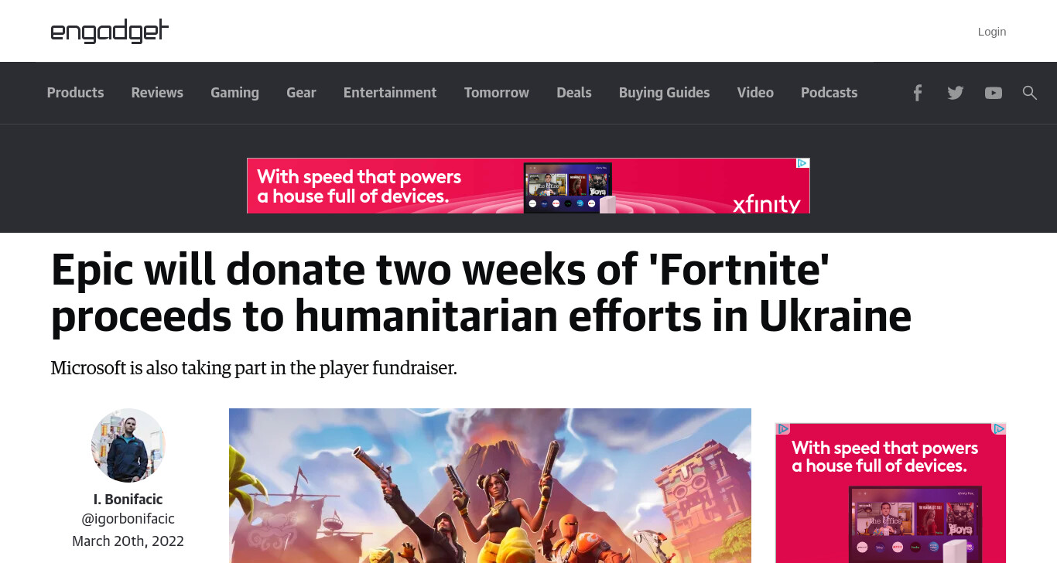
Task: Click the Engadget logo
Action: pyautogui.click(x=109, y=31)
